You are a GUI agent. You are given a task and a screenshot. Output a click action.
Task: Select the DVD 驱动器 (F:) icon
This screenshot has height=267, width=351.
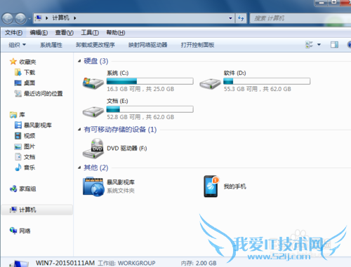coord(93,149)
